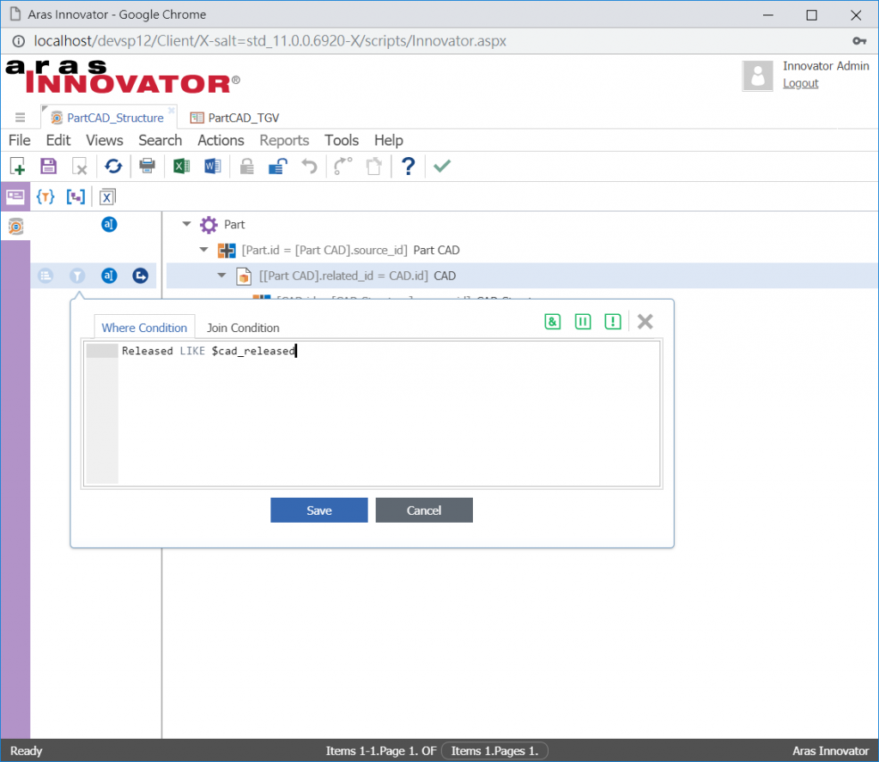Open the Reports menu
Image resolution: width=879 pixels, height=762 pixels.
284,140
